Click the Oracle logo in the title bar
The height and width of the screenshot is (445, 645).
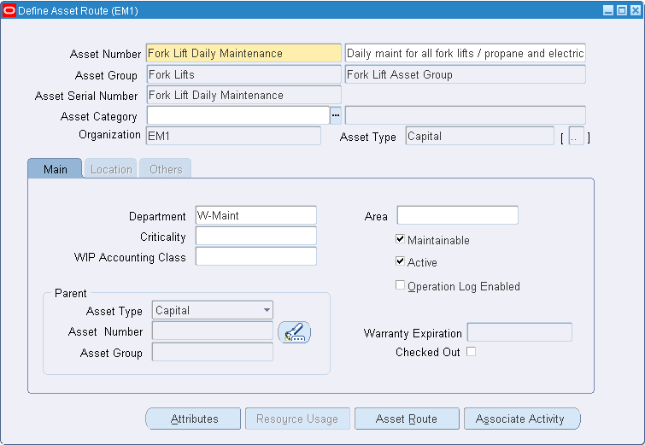[x=9, y=10]
